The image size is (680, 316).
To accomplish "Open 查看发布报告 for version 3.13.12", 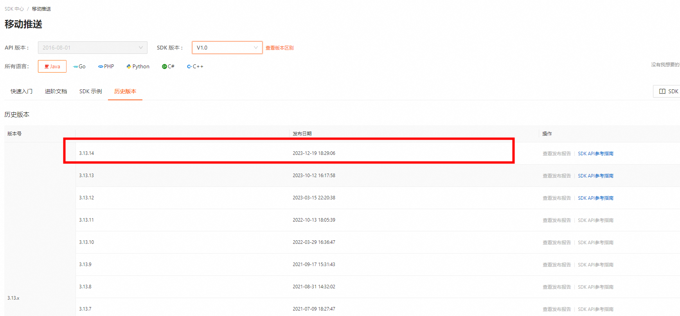I will (x=557, y=198).
